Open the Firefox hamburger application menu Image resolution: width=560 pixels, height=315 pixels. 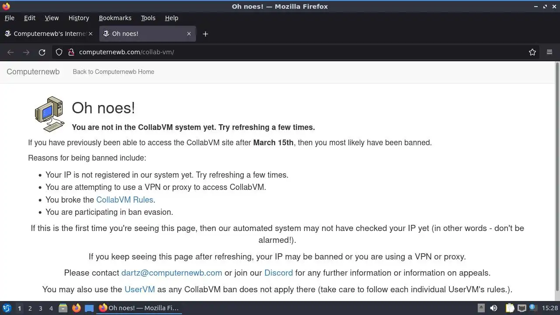coord(549,52)
